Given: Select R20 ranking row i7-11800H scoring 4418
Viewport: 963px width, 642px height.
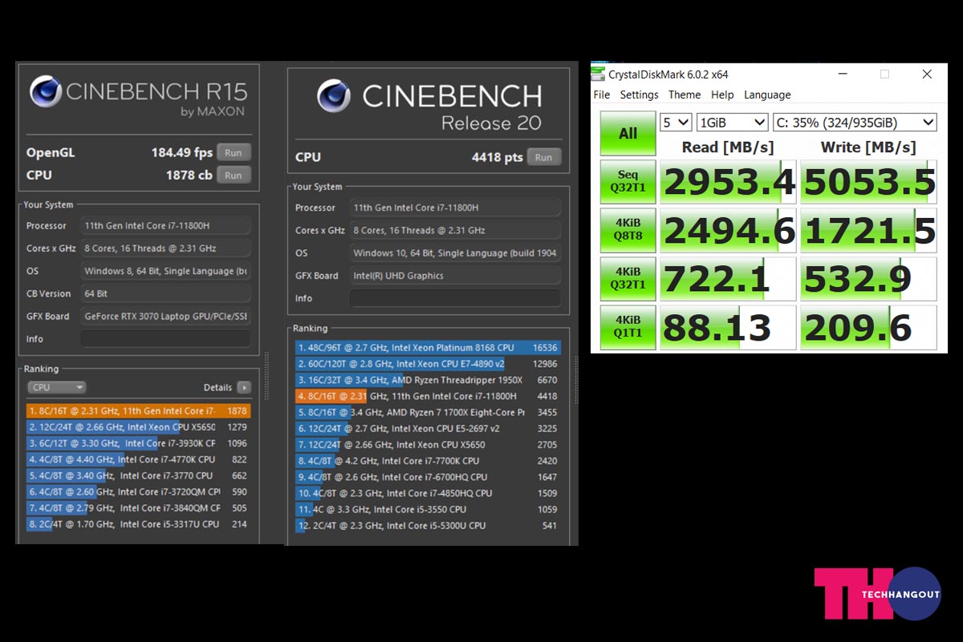Looking at the screenshot, I should pos(428,396).
